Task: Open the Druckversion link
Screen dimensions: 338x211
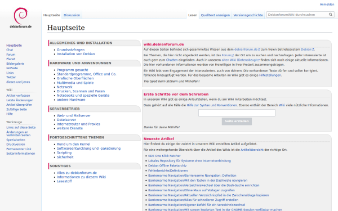Action: pos(16,145)
